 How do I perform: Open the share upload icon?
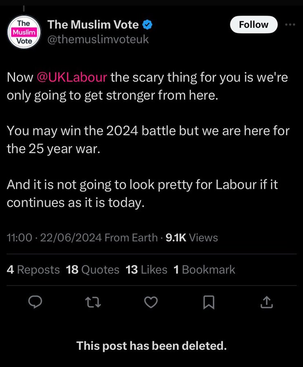point(267,302)
